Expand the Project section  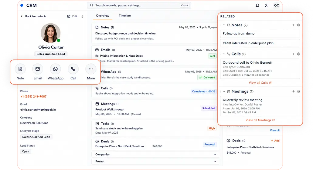(x=156, y=162)
